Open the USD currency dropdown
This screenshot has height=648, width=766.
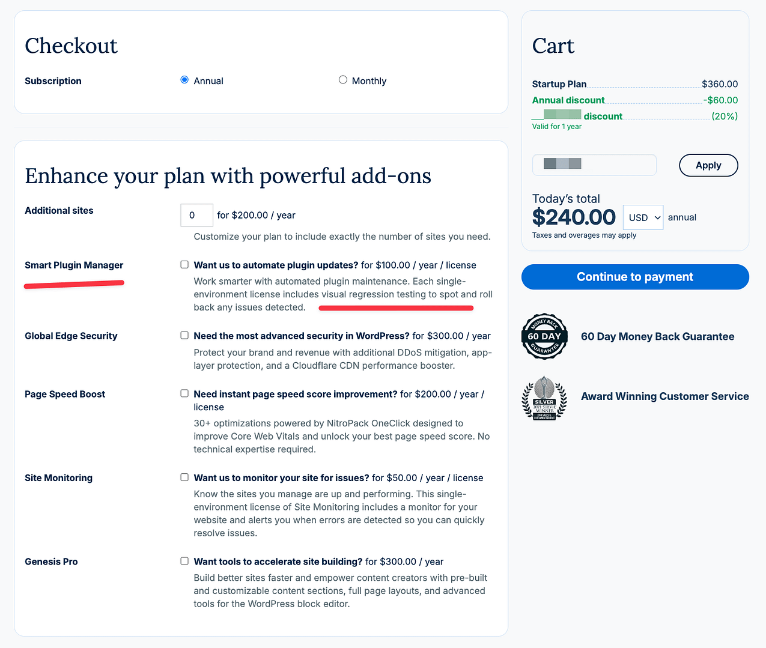tap(643, 217)
